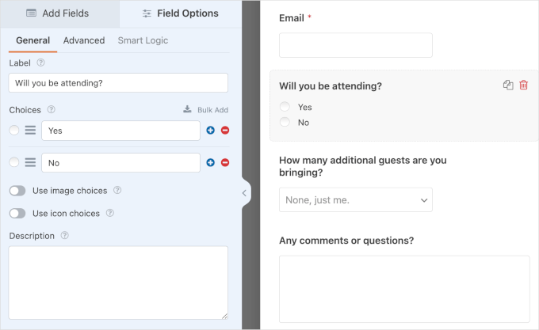
Task: Remove the No choice
Action: coord(225,162)
